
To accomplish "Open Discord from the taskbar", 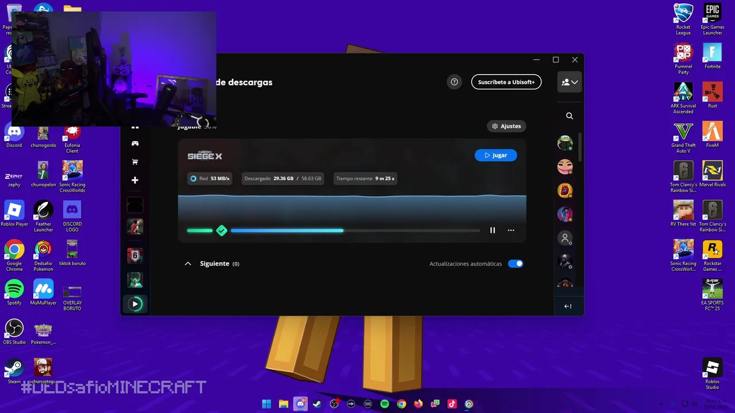I will coord(300,404).
